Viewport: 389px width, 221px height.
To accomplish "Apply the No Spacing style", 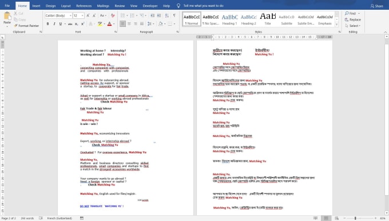I will [x=211, y=19].
